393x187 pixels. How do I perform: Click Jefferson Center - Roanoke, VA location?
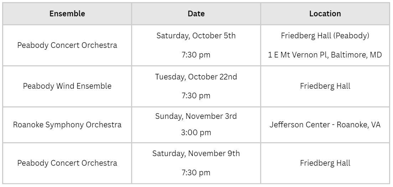(x=325, y=125)
